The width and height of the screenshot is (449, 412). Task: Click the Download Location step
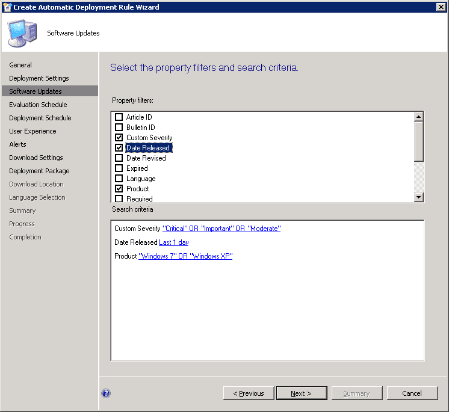tap(36, 184)
